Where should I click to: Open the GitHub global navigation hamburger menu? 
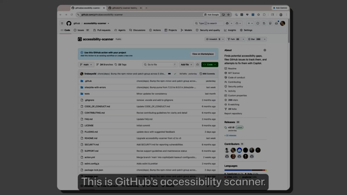point(62,23)
